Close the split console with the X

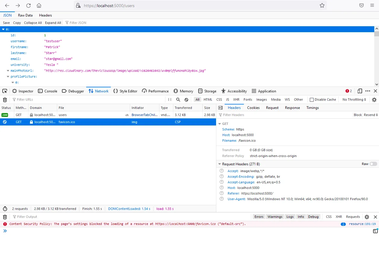click(375, 217)
